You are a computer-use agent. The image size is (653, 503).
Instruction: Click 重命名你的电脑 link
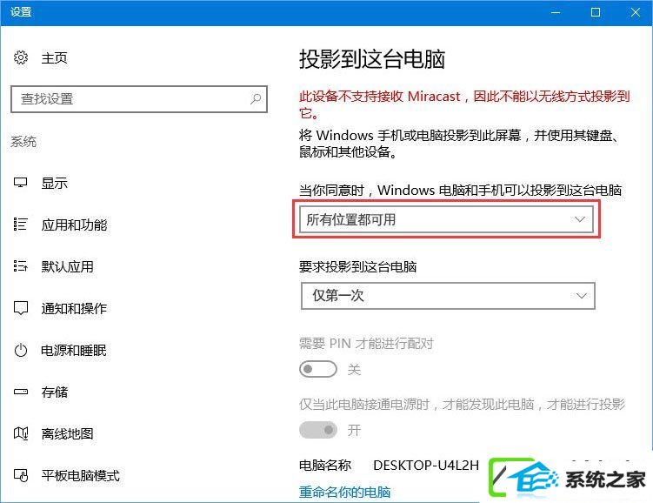[345, 493]
